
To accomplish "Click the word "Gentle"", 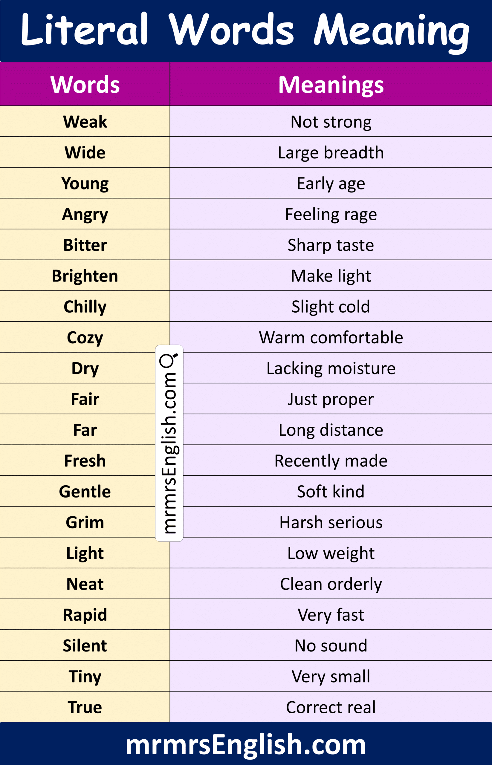I will pyautogui.click(x=85, y=491).
